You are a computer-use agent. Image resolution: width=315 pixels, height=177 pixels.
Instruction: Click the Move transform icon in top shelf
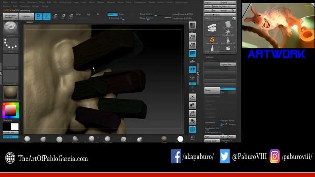click(x=55, y=16)
